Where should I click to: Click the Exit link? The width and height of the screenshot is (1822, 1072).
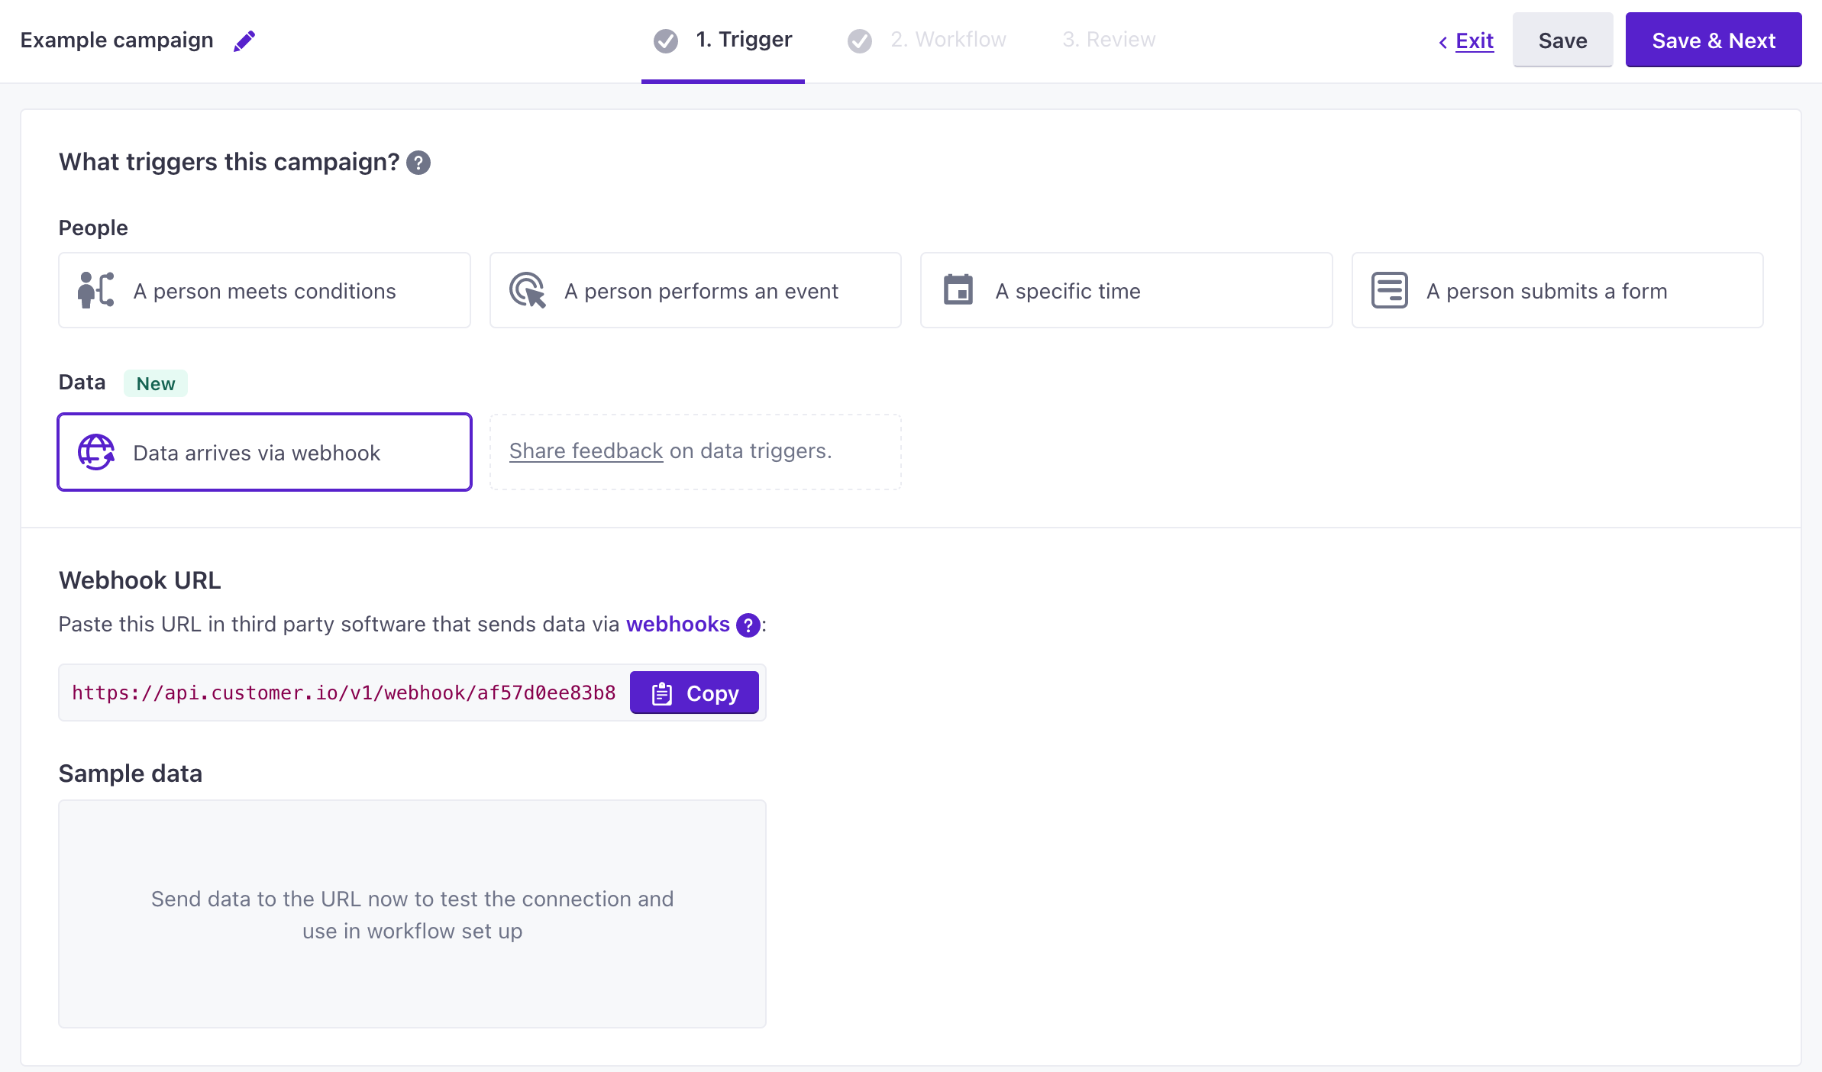(x=1475, y=40)
